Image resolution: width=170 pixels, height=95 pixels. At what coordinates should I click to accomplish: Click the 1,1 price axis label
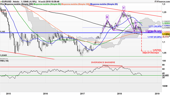click(163, 42)
